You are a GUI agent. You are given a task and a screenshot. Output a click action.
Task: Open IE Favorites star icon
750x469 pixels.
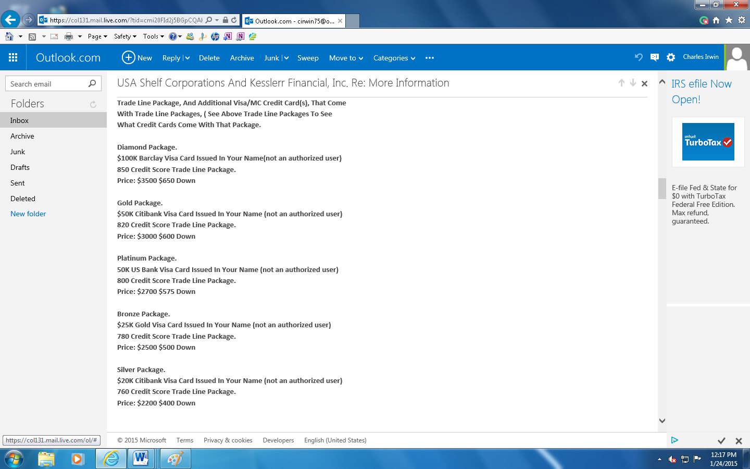729,20
